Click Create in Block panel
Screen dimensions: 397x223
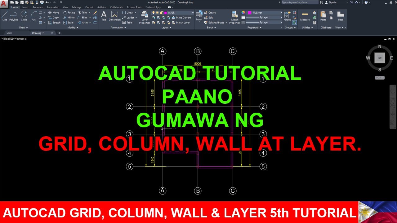(210, 13)
